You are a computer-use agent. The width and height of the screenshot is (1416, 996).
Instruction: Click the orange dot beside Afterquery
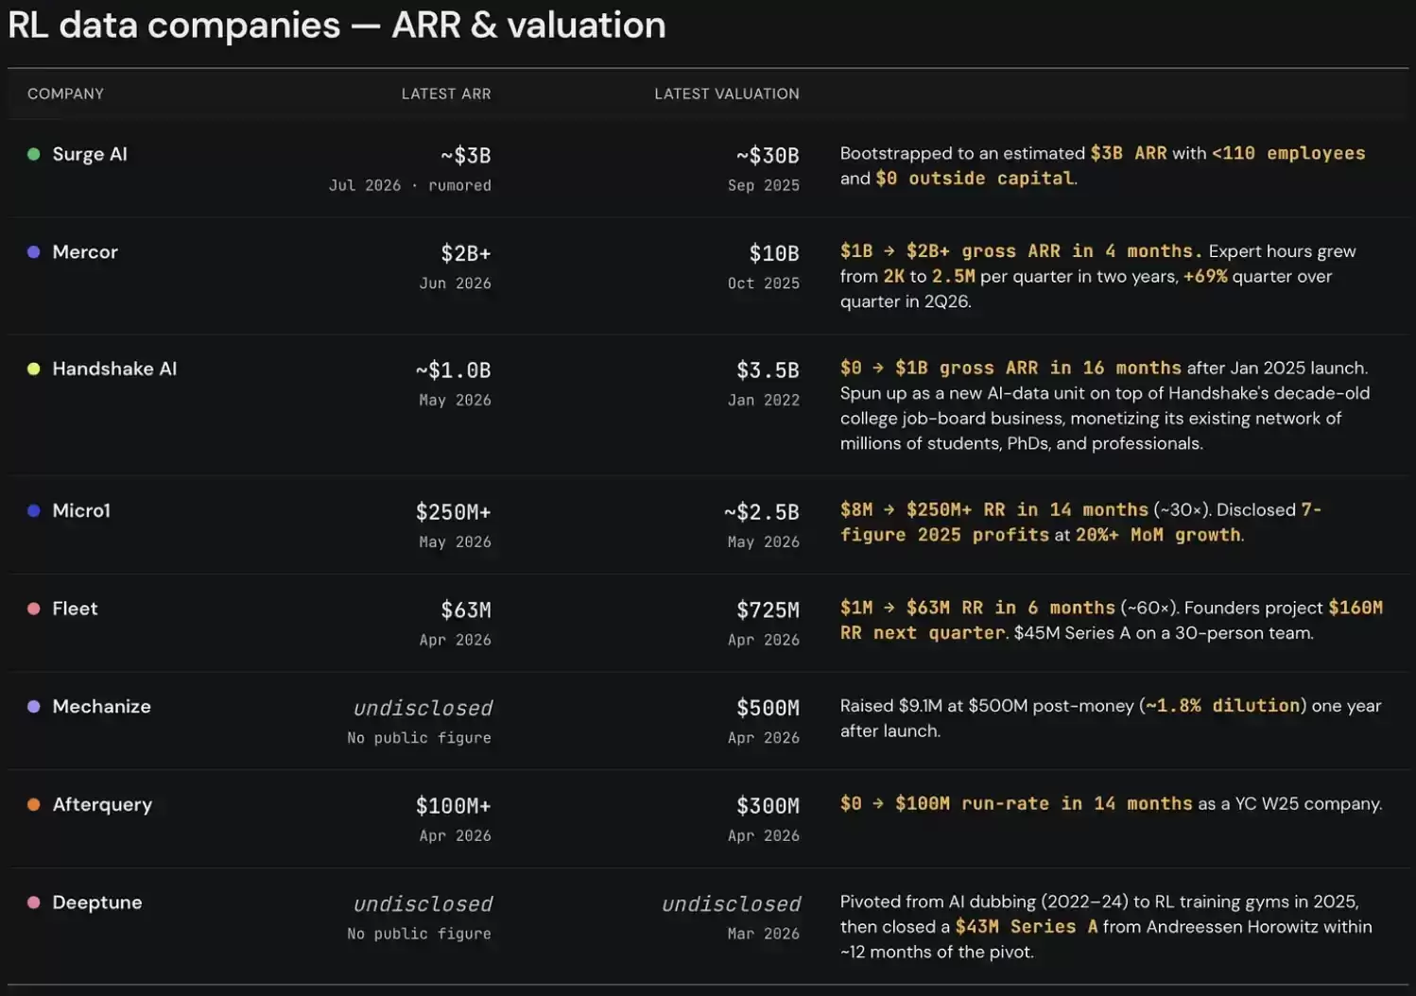(34, 804)
